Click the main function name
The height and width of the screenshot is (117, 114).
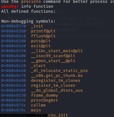[x=36, y=110]
